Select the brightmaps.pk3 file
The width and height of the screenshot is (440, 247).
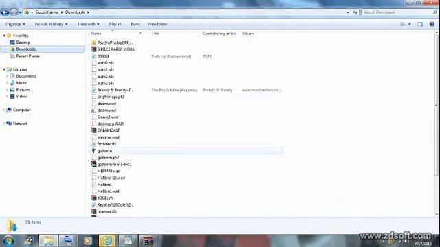click(x=111, y=97)
